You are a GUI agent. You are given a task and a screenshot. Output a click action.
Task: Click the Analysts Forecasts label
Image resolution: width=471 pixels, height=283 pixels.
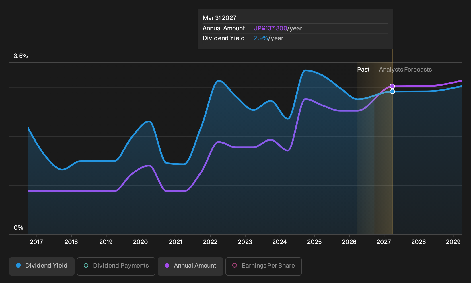click(x=405, y=70)
